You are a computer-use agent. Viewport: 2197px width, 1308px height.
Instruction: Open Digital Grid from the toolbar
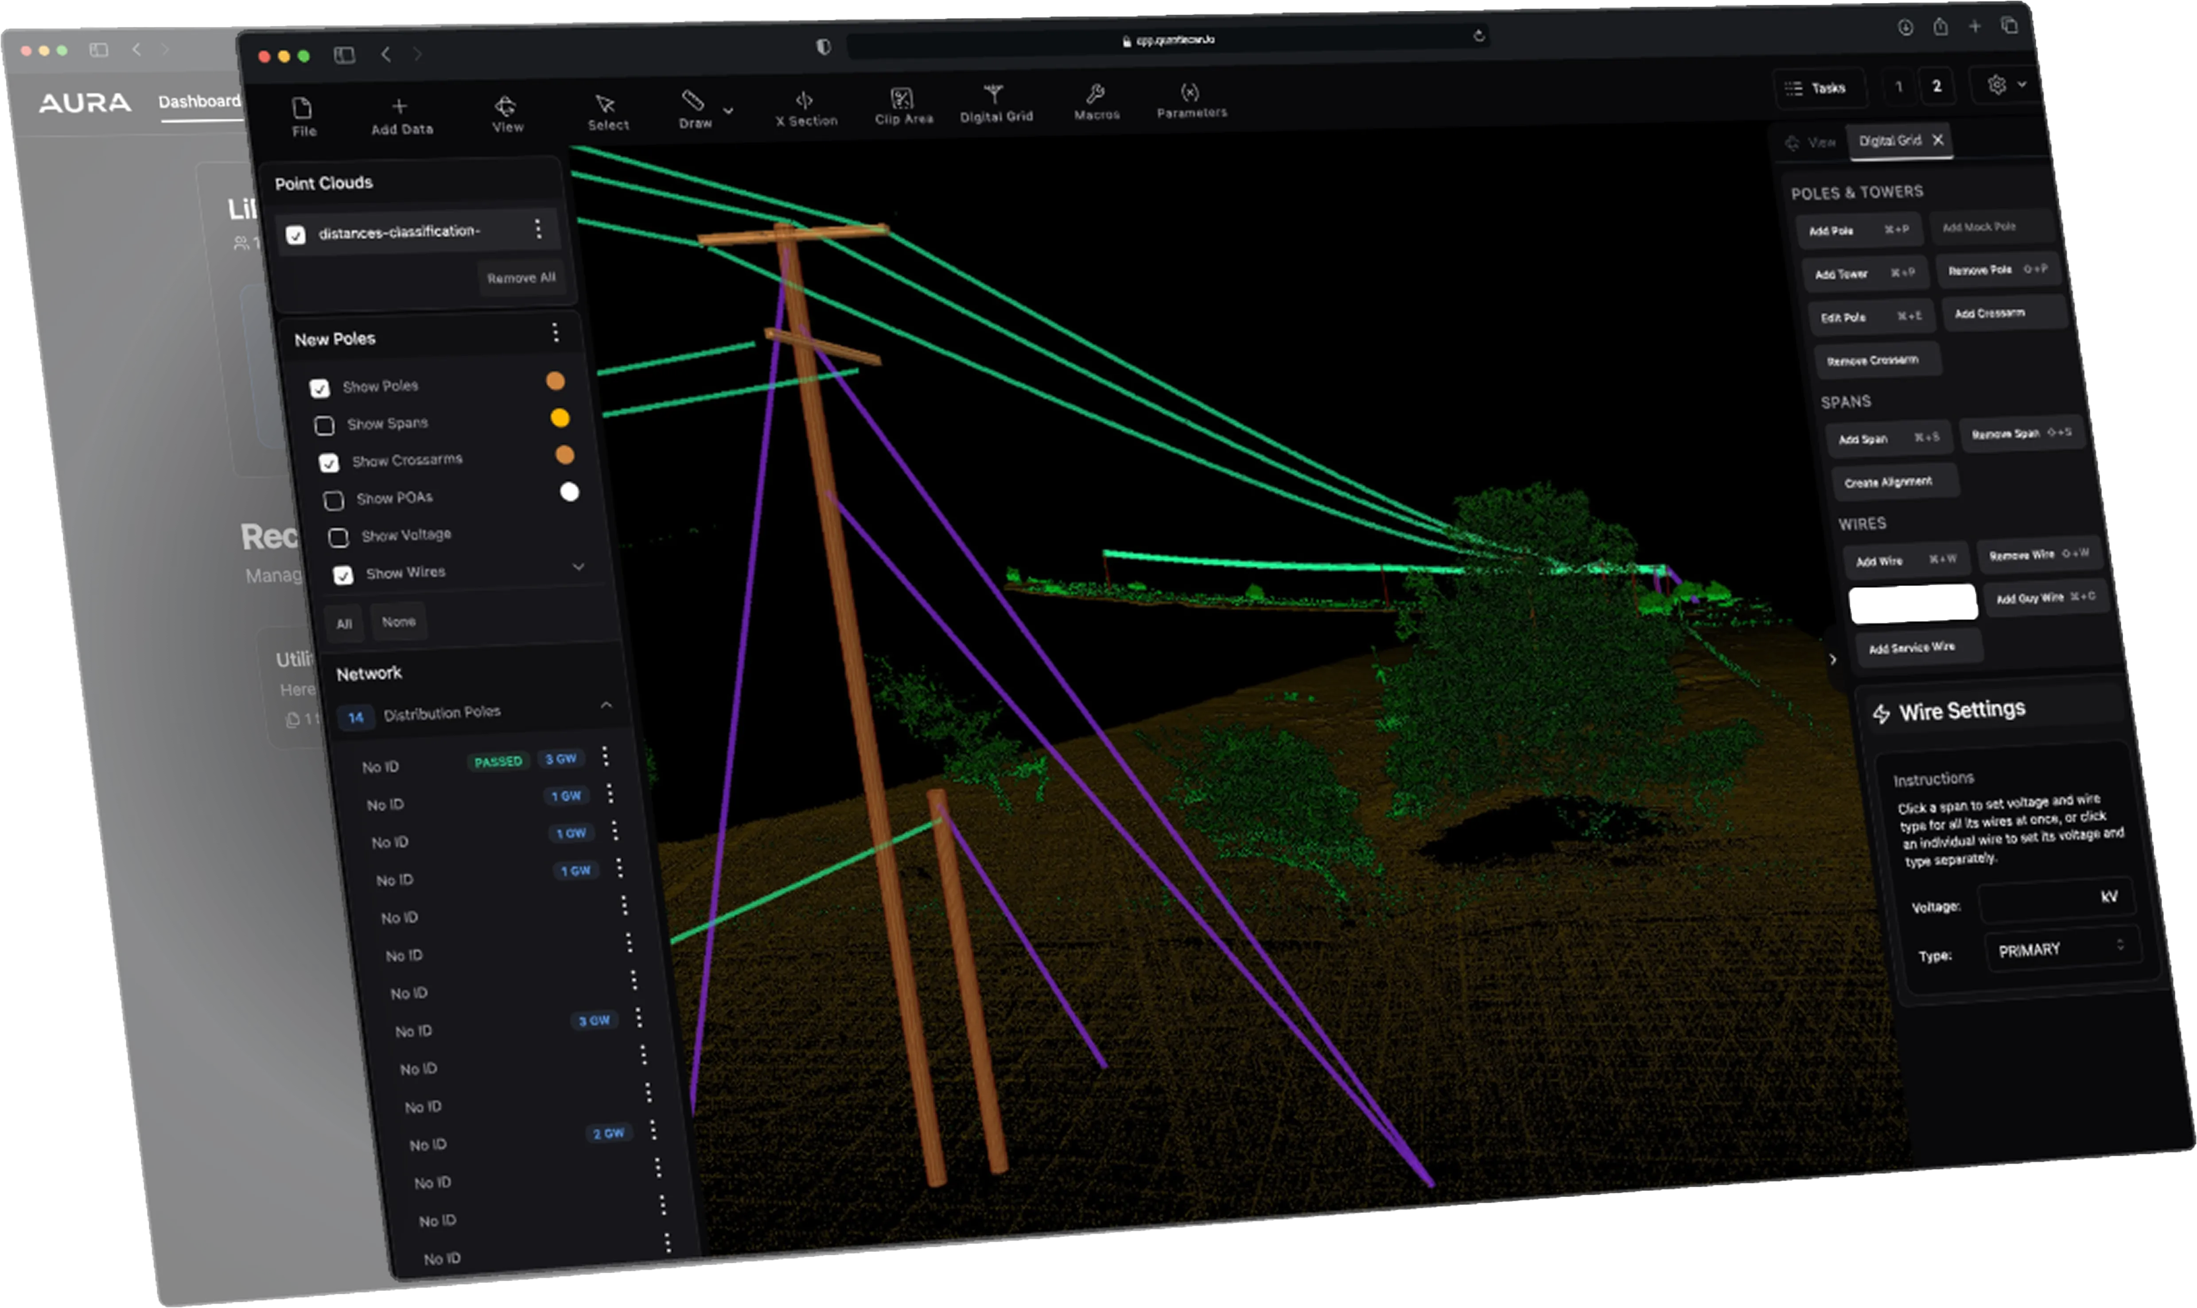click(x=994, y=93)
